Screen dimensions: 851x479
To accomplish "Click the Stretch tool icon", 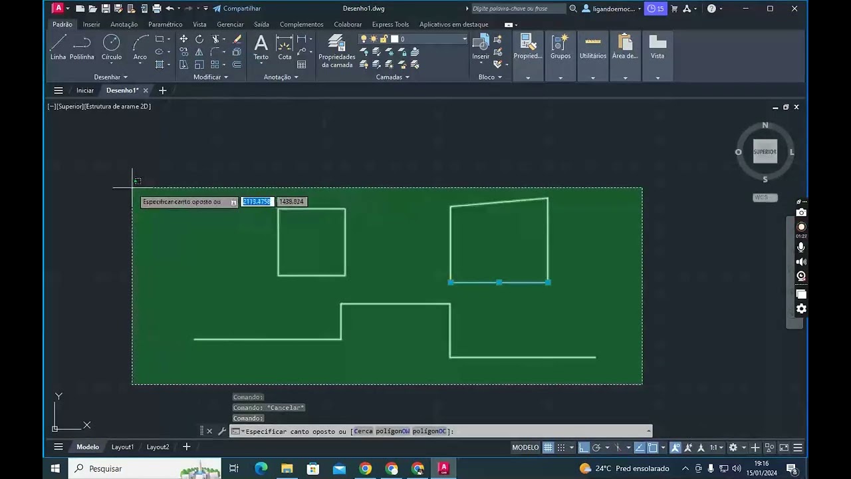I will click(183, 65).
